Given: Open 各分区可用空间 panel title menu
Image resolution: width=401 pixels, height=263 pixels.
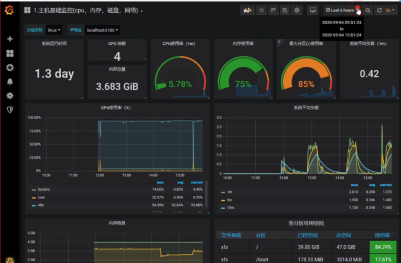Looking at the screenshot, I should tap(306, 223).
